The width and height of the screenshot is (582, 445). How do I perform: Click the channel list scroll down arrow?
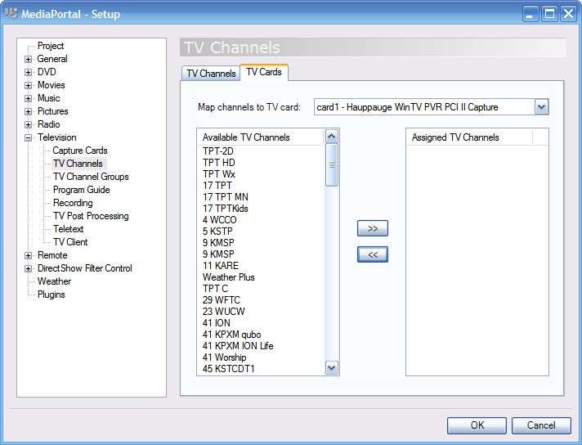coord(331,368)
